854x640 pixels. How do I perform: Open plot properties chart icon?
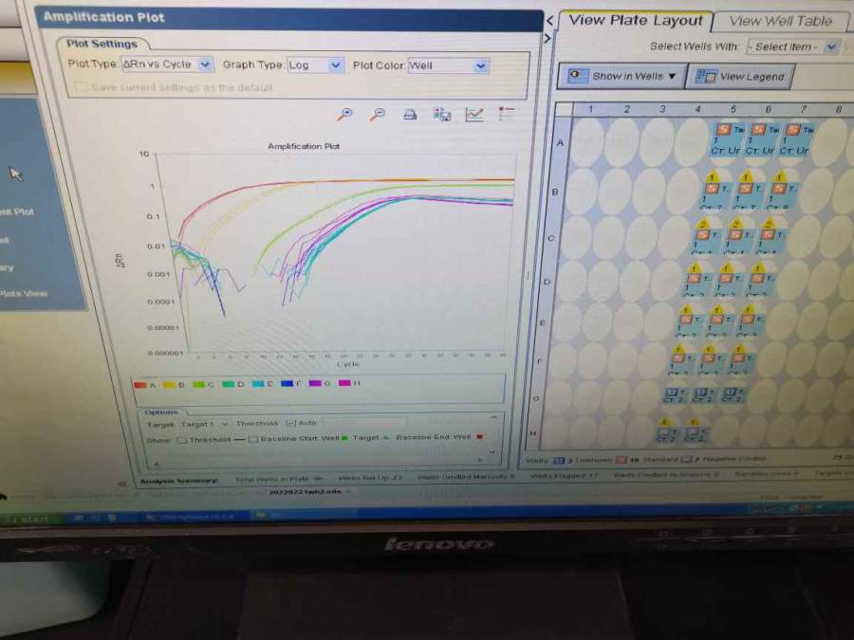point(474,115)
